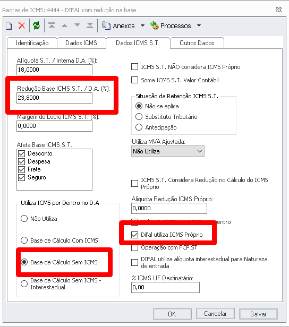Switch to the Identificação tab
Screen dimensions: 289x327
pyautogui.click(x=32, y=43)
